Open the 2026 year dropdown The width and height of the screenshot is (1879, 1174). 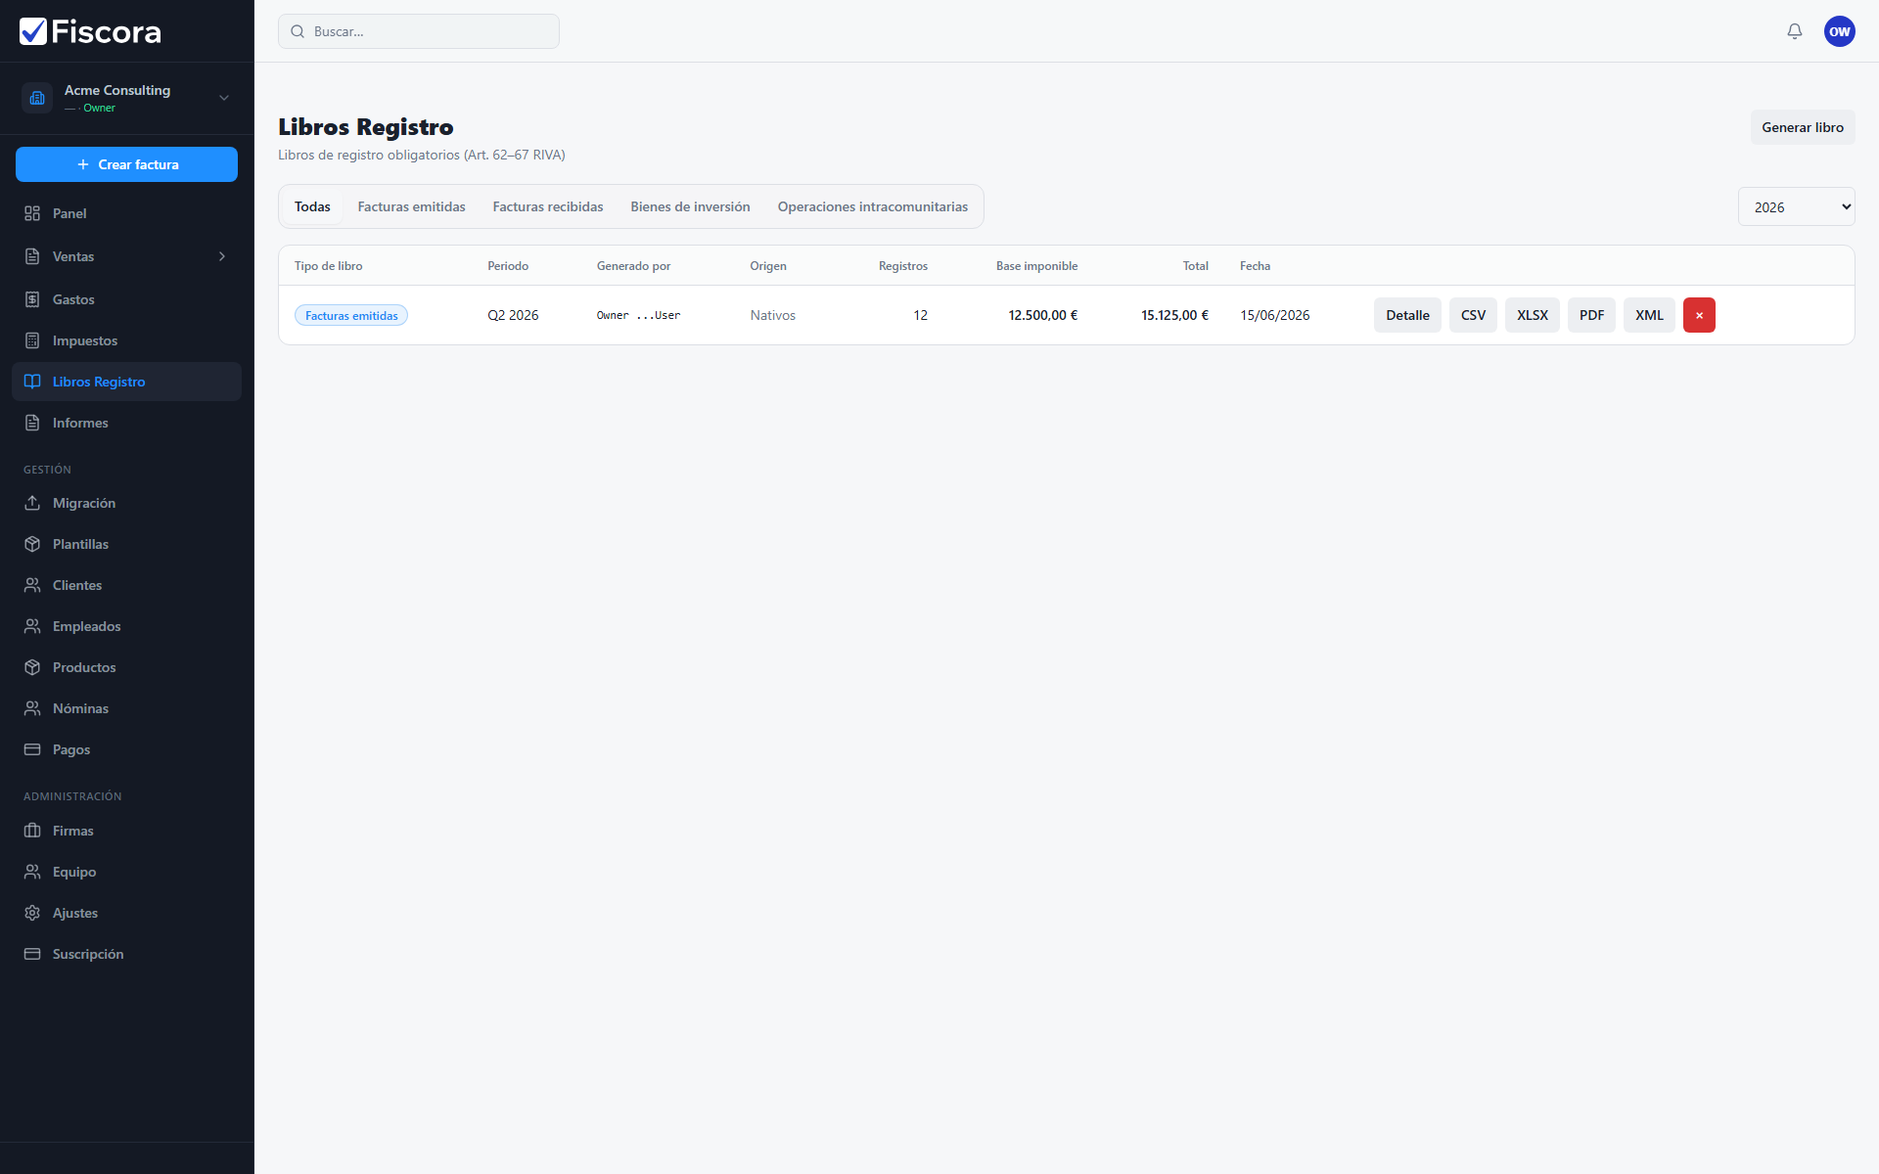[1796, 206]
